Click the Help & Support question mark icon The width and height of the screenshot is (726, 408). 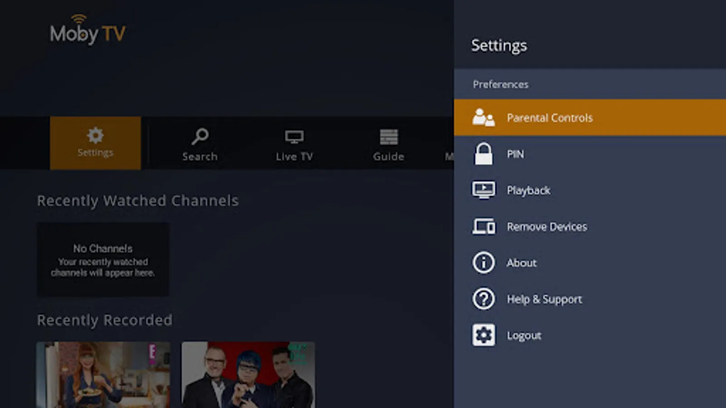pos(484,299)
